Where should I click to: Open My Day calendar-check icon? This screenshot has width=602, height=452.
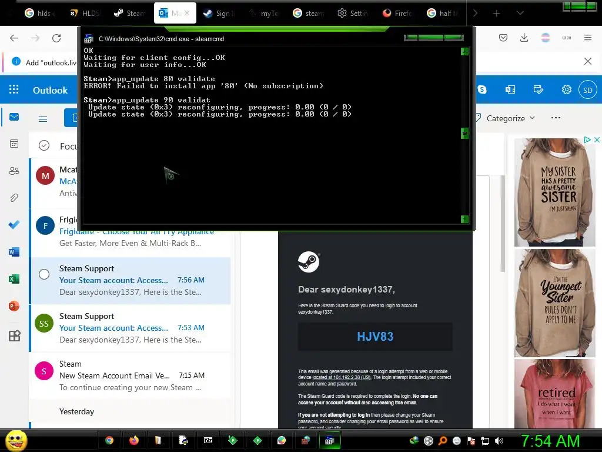pyautogui.click(x=539, y=89)
